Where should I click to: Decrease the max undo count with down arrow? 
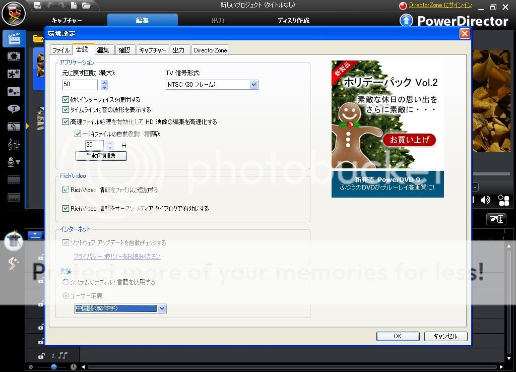[x=105, y=88]
